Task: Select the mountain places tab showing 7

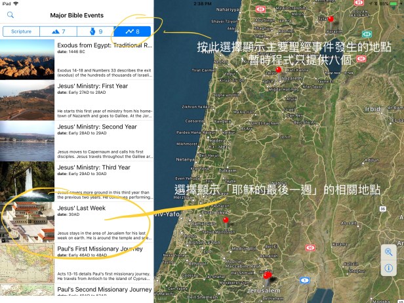Action: (x=58, y=31)
